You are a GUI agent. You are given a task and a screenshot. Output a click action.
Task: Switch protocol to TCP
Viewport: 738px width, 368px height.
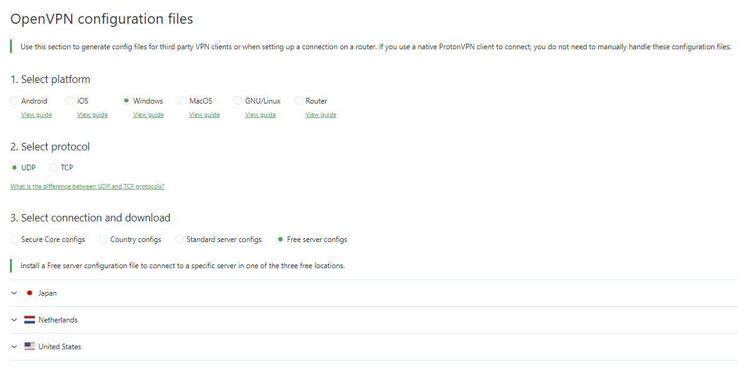[54, 168]
